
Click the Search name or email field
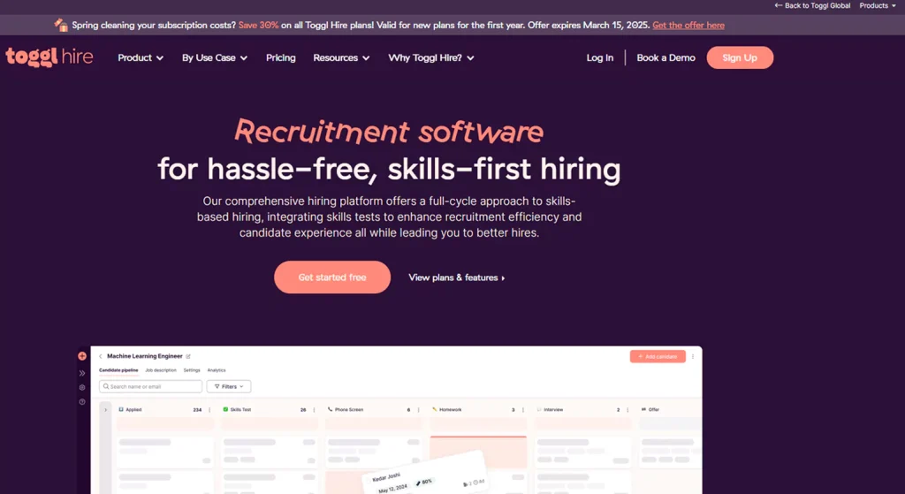(151, 386)
